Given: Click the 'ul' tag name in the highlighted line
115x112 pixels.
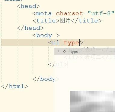Looking at the screenshot, I should coord(56,42).
